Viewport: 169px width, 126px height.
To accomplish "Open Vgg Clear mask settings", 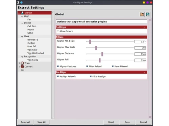I will (x=32, y=50).
